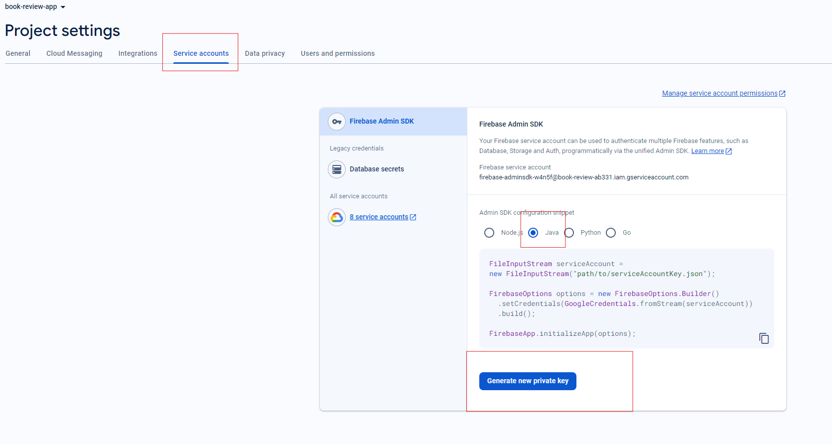Open Manage service account permissions link
Screen dimensions: 832x444
719,93
